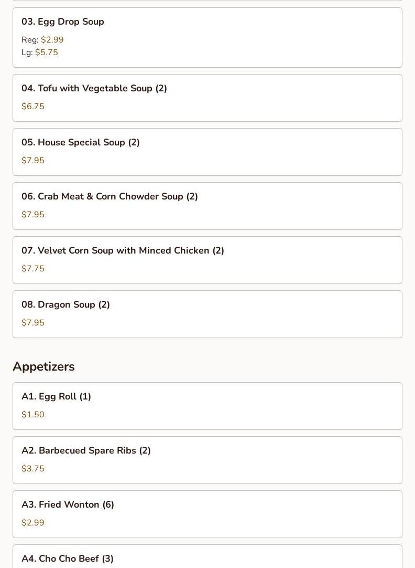
Task: Select 06. Crab Meat & Corn Chowder Soup
Action: pos(207,206)
